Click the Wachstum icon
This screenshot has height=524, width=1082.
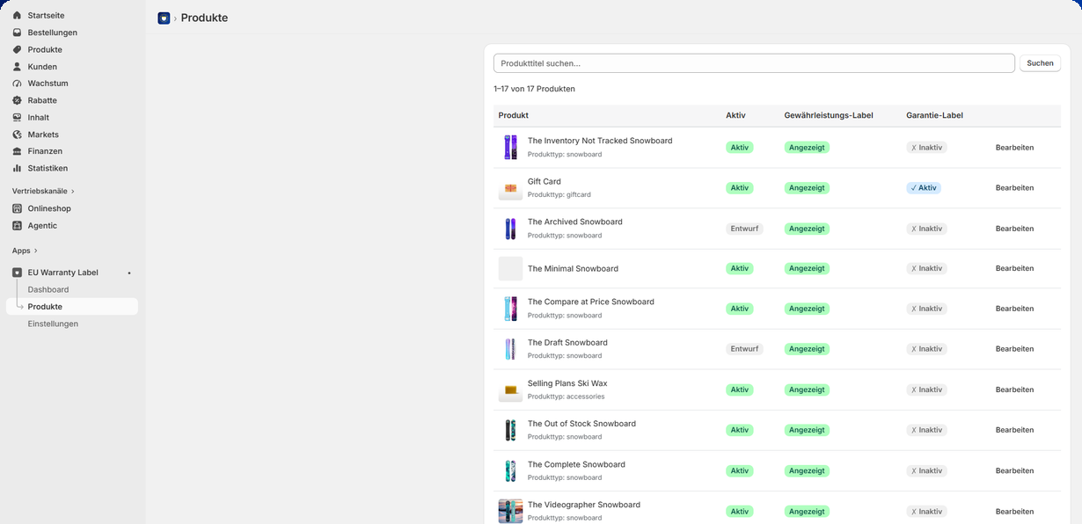tap(18, 84)
